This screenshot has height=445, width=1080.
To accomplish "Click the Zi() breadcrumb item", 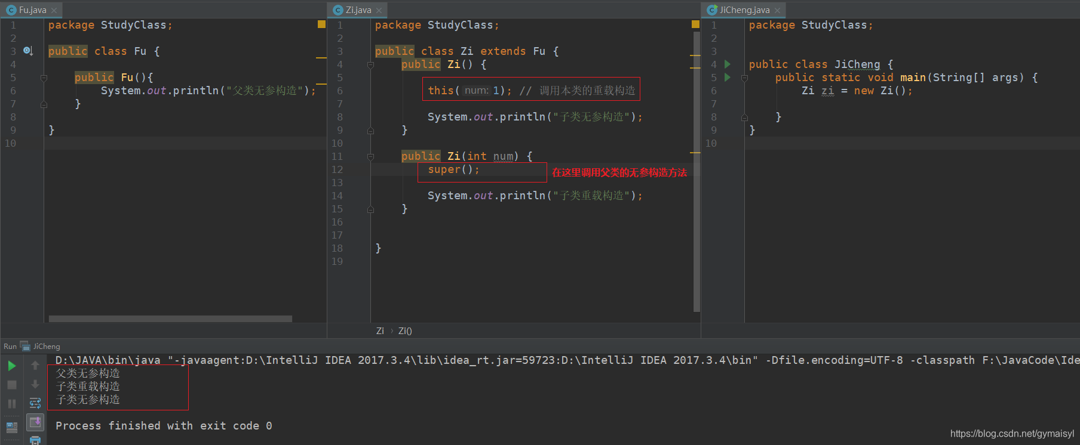I will [405, 331].
